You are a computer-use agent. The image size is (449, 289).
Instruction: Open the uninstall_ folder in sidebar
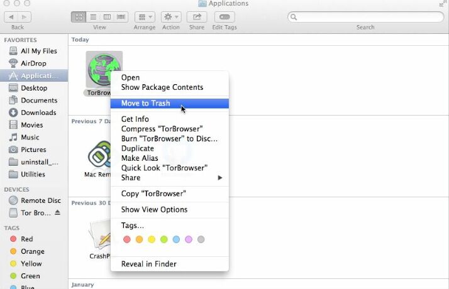[x=34, y=162]
